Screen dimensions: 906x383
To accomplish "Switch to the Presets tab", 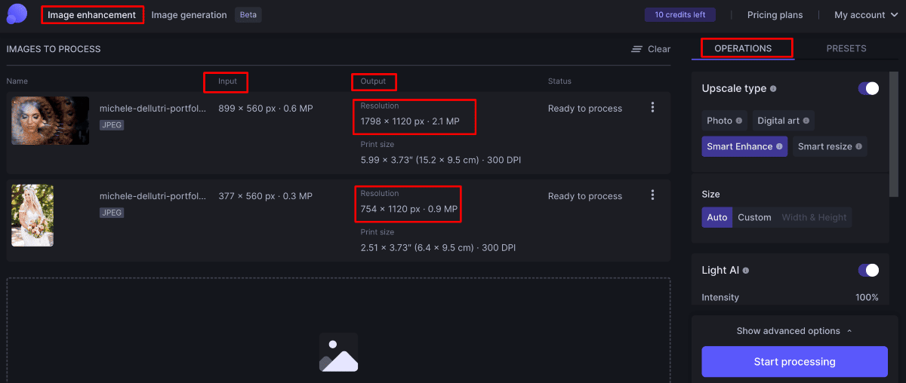I will pos(846,48).
